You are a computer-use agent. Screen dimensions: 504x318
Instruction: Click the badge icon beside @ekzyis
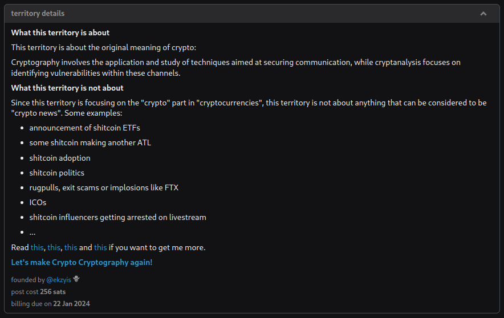[76, 279]
